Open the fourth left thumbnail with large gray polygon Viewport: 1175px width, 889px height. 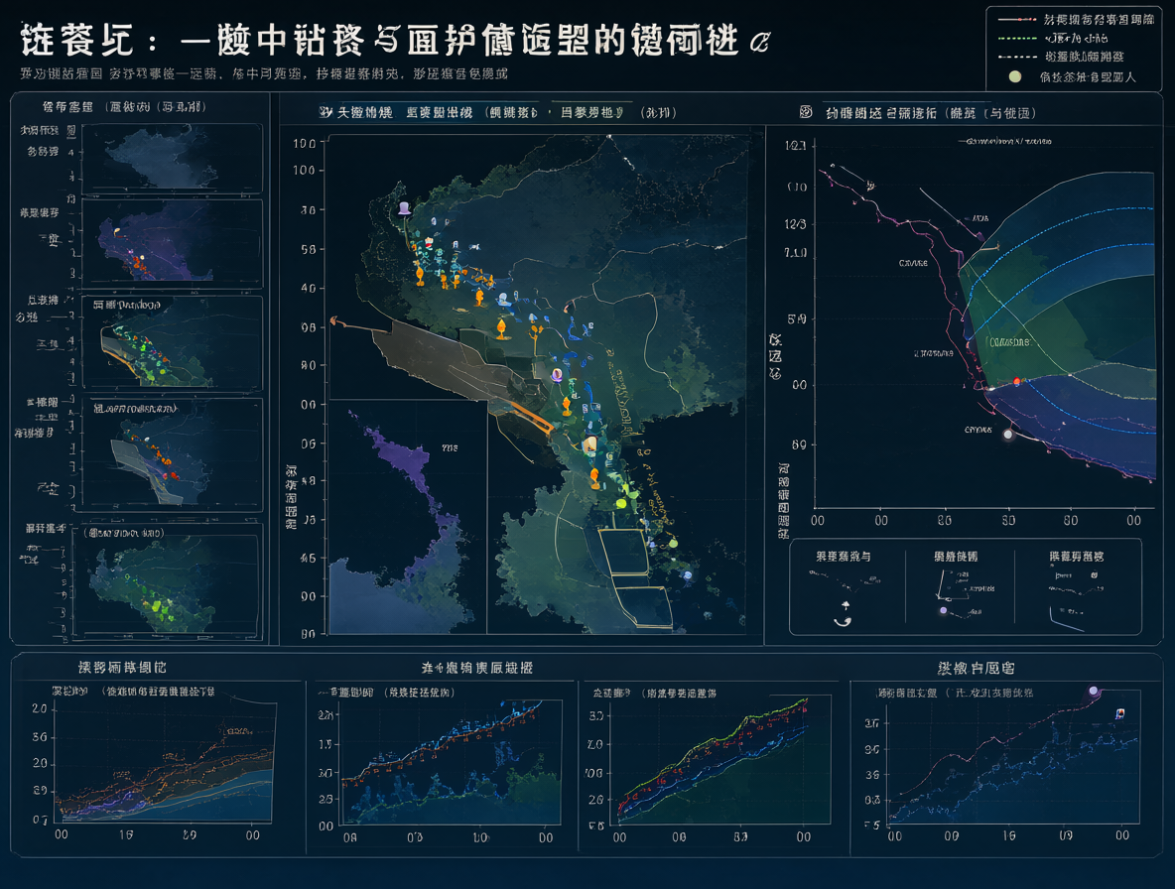pyautogui.click(x=173, y=454)
